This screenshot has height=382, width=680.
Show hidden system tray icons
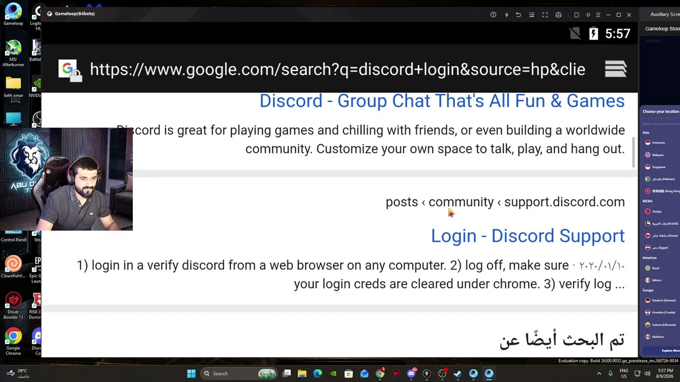pyautogui.click(x=599, y=374)
